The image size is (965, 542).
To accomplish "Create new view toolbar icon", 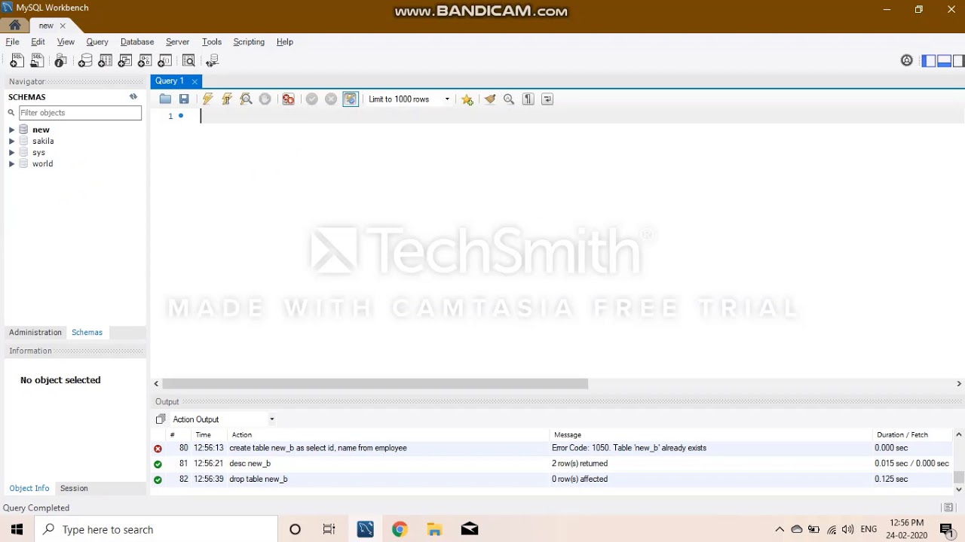I will click(125, 61).
